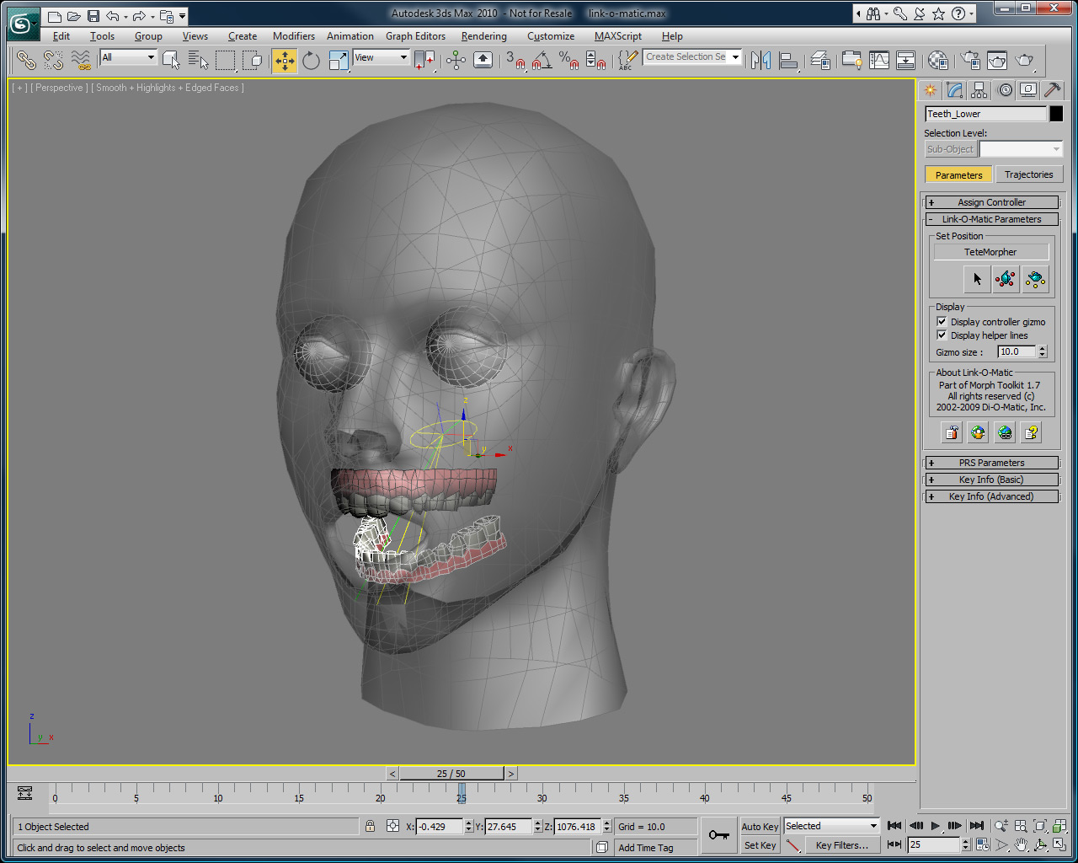The width and height of the screenshot is (1078, 863).
Task: Click the Trajectories button
Action: pos(1028,174)
